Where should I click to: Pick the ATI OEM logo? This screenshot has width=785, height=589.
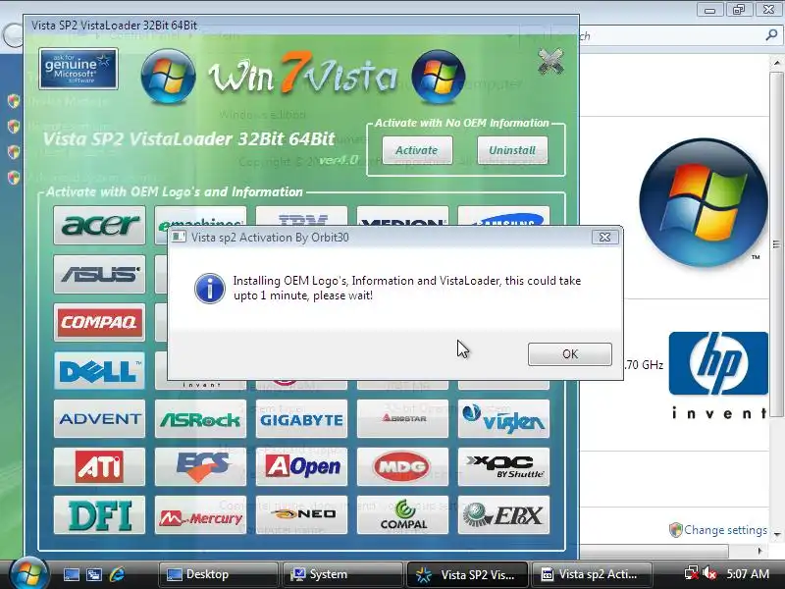click(x=100, y=467)
